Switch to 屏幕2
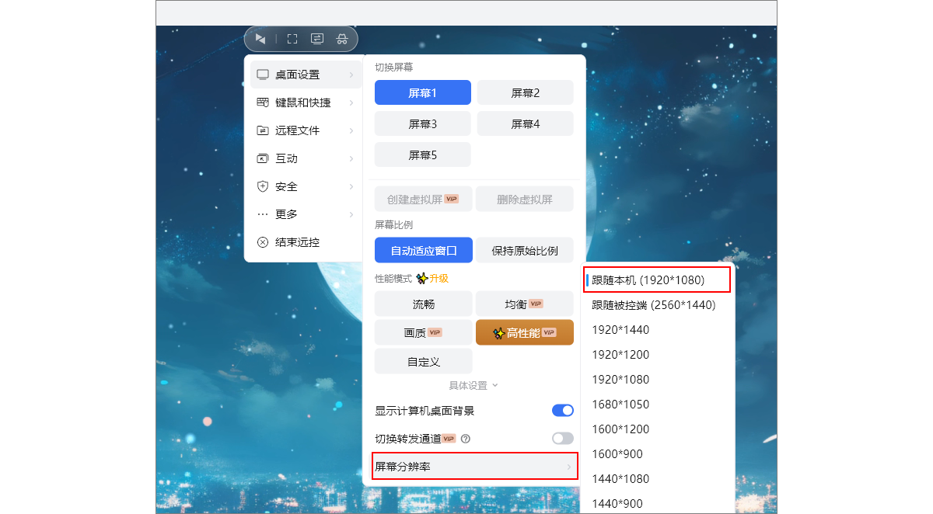This screenshot has height=514, width=933. 525,92
